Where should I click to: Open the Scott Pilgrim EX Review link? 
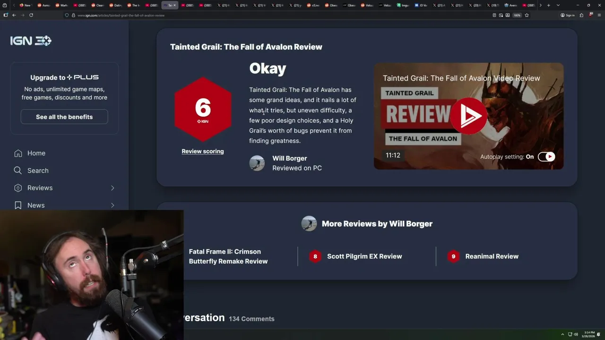(364, 256)
